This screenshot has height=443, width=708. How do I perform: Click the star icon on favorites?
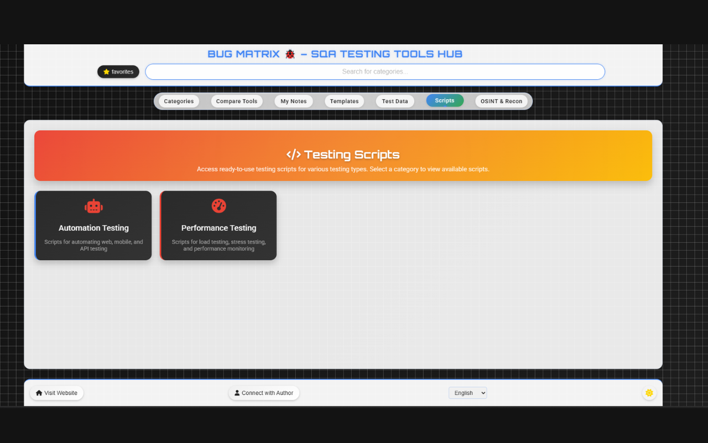coord(106,72)
